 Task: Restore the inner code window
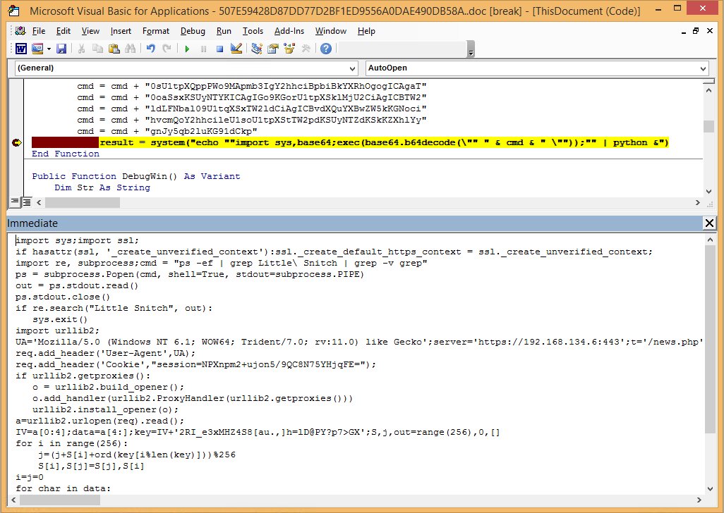tap(696, 31)
